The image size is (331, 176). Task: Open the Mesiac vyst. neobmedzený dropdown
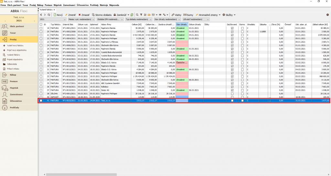pos(81,19)
